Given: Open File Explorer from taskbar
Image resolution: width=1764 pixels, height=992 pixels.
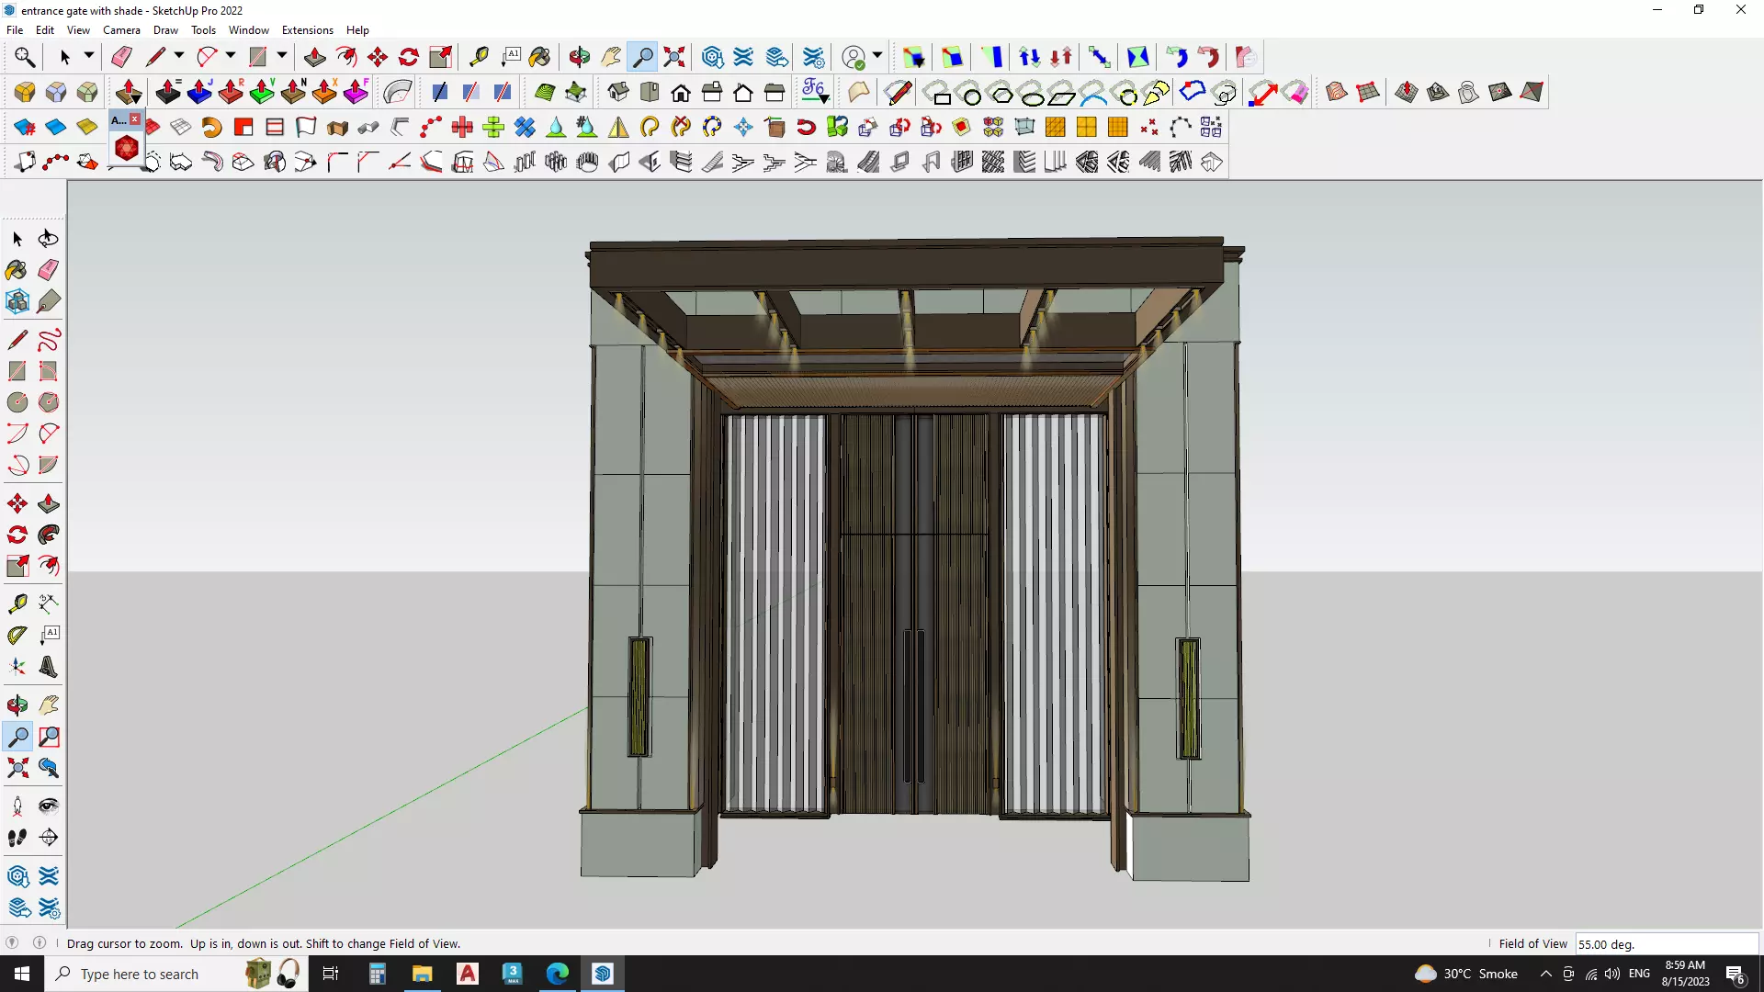Looking at the screenshot, I should (x=422, y=974).
